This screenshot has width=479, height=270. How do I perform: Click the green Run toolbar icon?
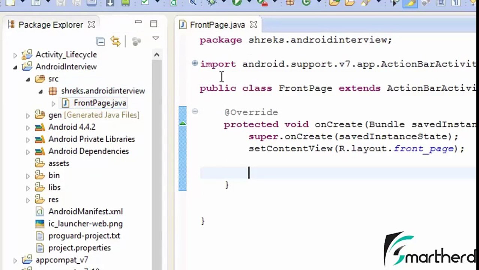pos(237,3)
